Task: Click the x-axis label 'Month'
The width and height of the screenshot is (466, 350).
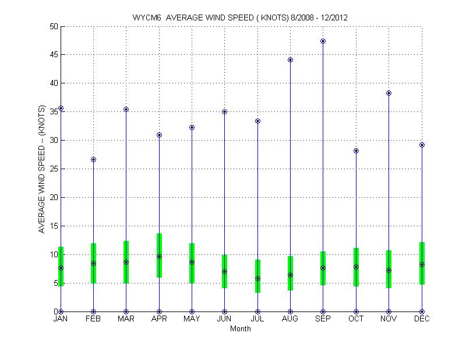Action: click(241, 329)
